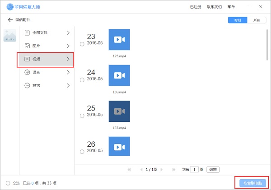Open the 137.mp4 video thumbnail

tap(119, 111)
